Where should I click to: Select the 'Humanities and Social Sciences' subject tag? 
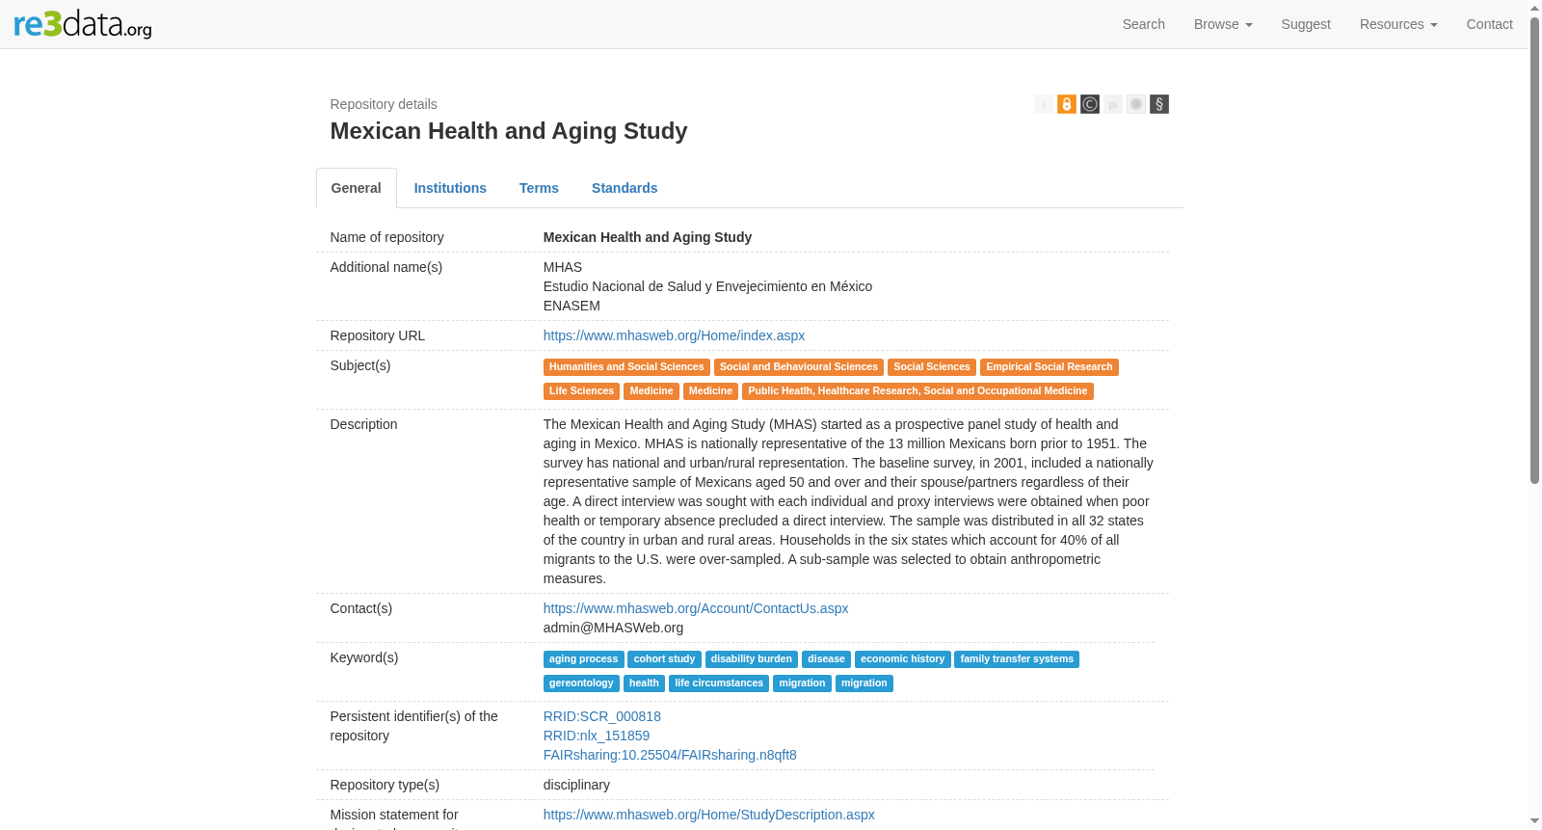[x=626, y=367]
